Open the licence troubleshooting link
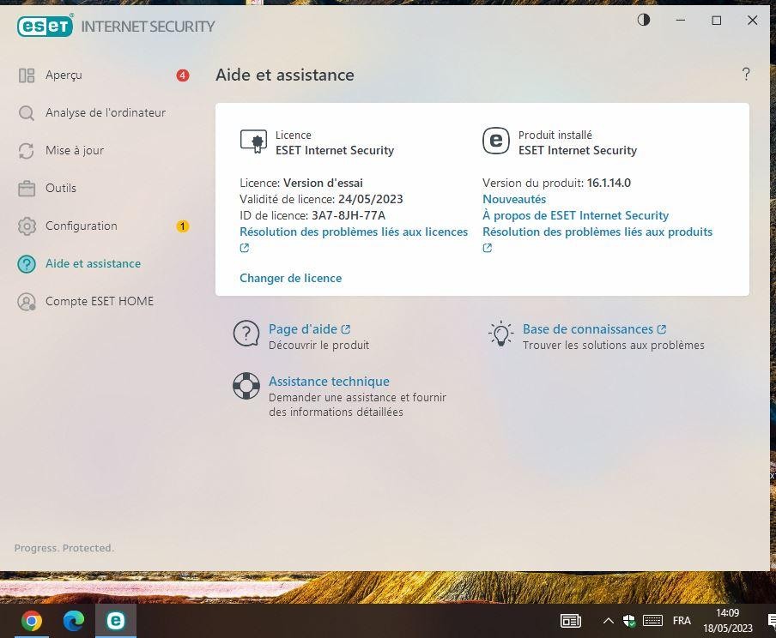This screenshot has height=638, width=776. click(x=354, y=232)
